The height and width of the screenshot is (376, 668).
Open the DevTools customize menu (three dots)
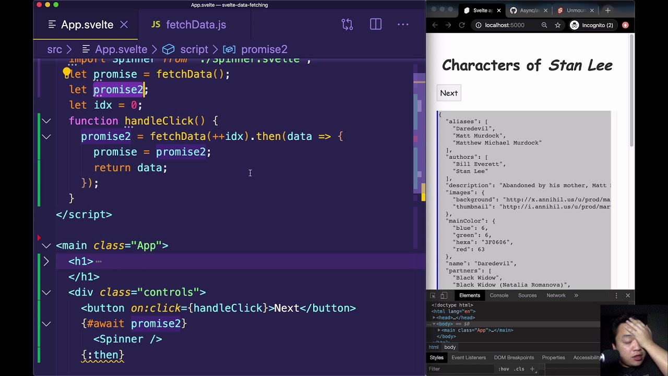click(616, 296)
